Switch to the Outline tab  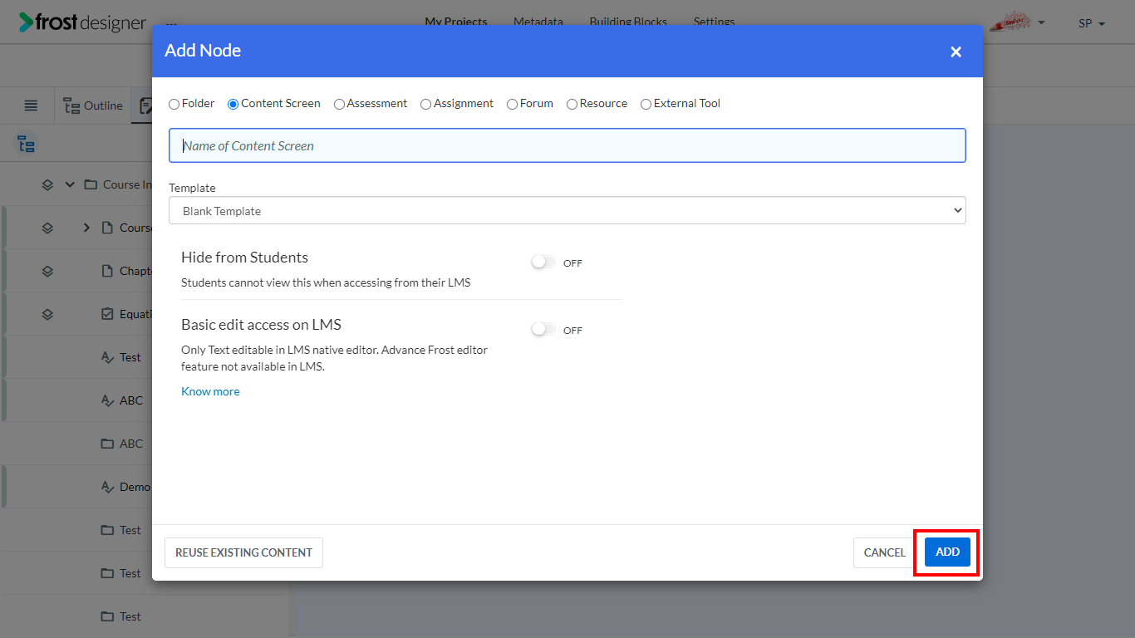[93, 106]
